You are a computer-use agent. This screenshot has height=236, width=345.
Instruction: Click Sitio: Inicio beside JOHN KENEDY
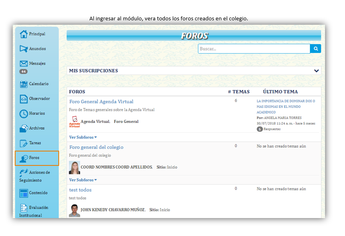point(159,210)
